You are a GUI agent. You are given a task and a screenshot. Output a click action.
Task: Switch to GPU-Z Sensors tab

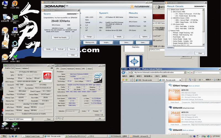click(18, 68)
